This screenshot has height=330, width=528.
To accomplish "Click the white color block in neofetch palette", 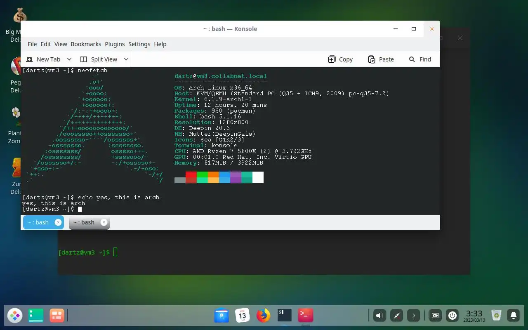I will pyautogui.click(x=258, y=177).
